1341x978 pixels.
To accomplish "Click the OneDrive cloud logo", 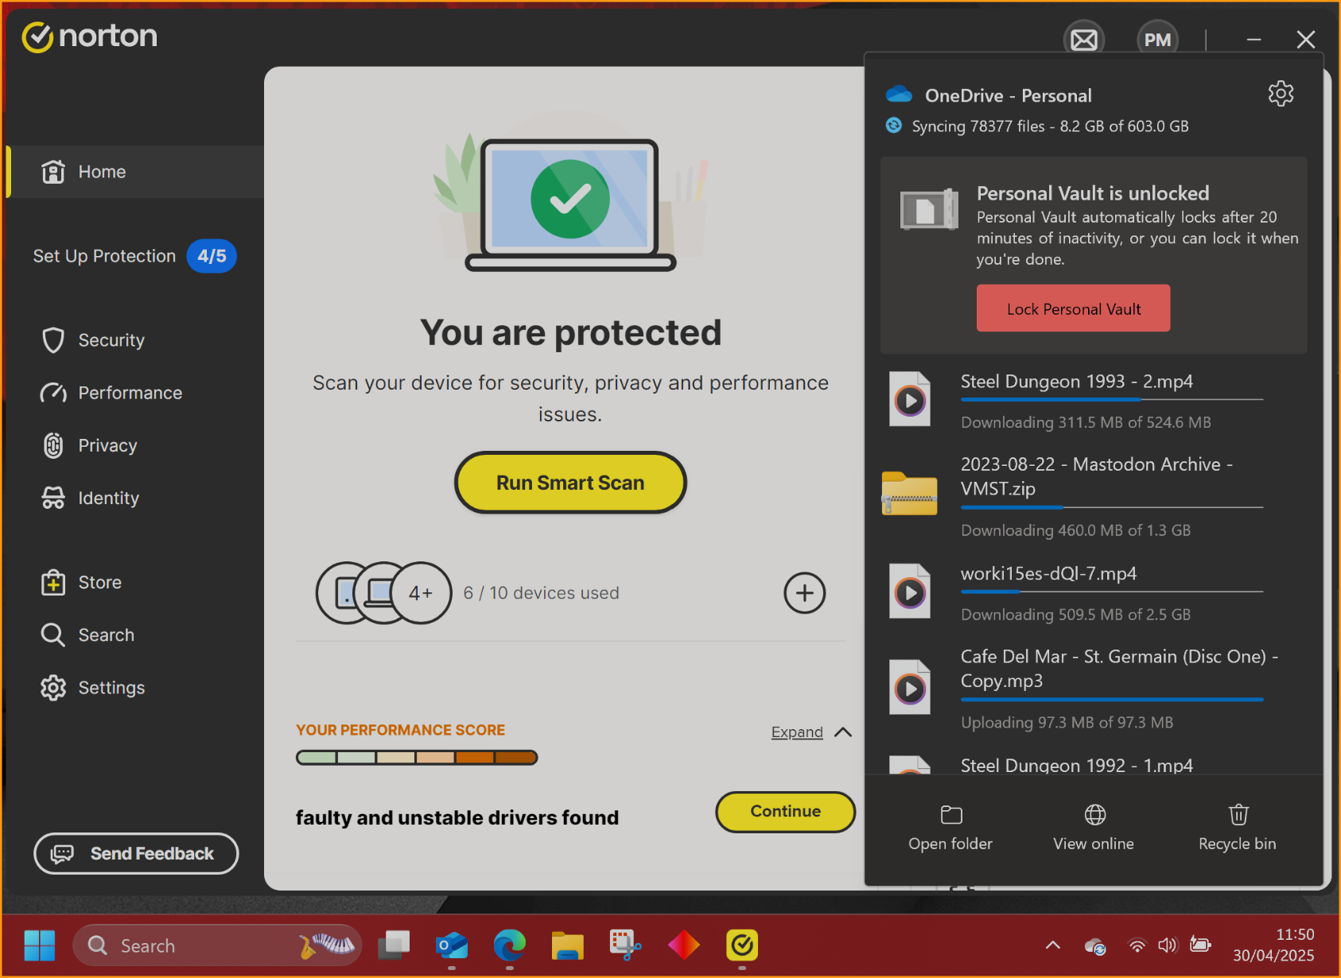I will coord(899,95).
